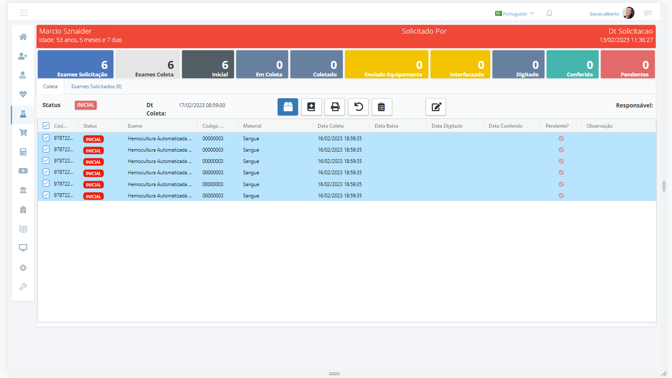Click the Exames Solicitação summary card
672x378 pixels.
(76, 64)
